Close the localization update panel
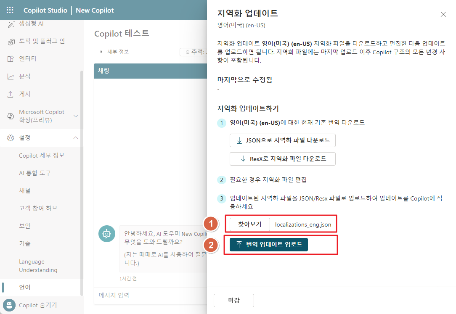This screenshot has height=314, width=456. (x=443, y=14)
